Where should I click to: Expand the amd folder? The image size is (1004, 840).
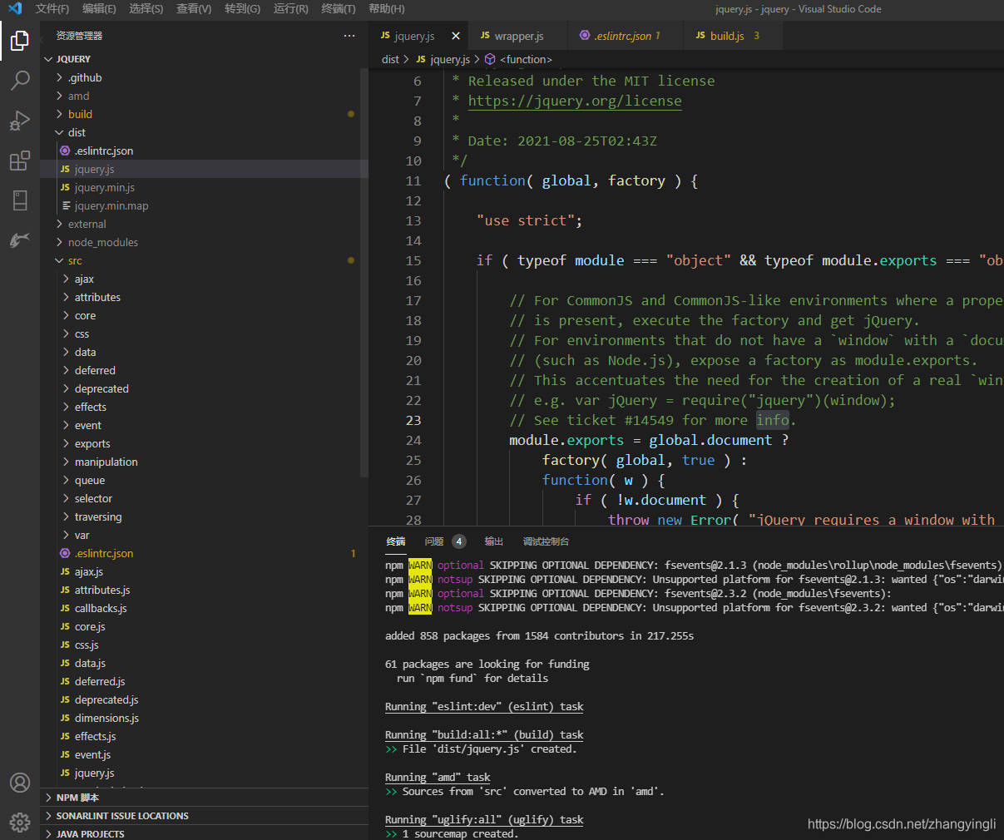[x=200, y=96]
